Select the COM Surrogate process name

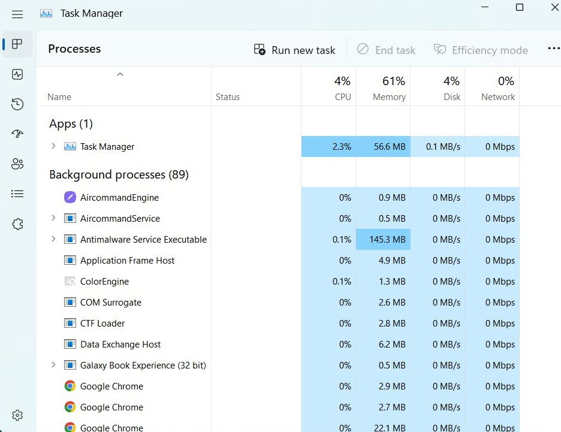tap(110, 303)
